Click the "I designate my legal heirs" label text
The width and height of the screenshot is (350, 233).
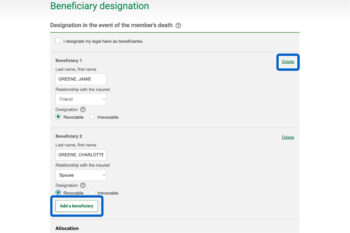coord(103,42)
